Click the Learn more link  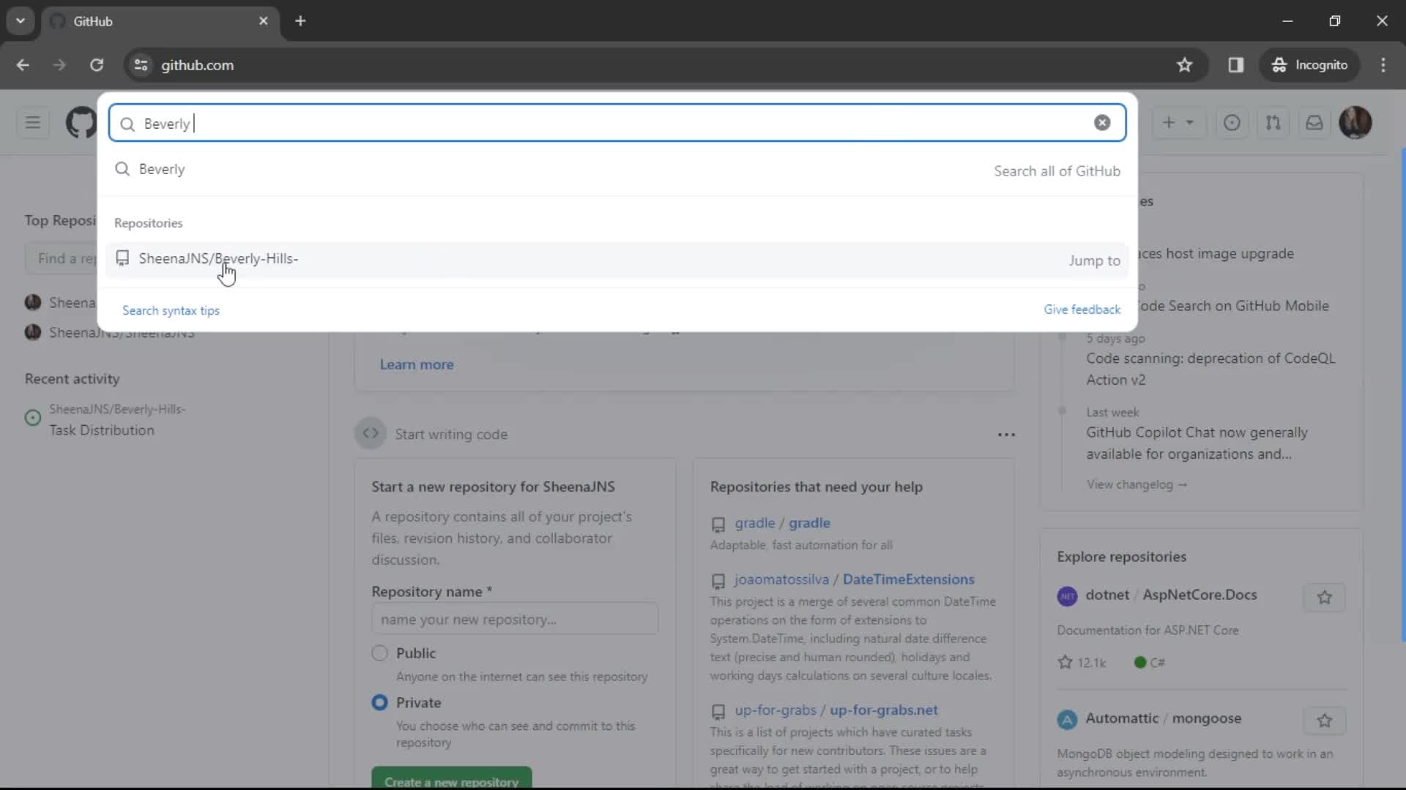pos(417,364)
